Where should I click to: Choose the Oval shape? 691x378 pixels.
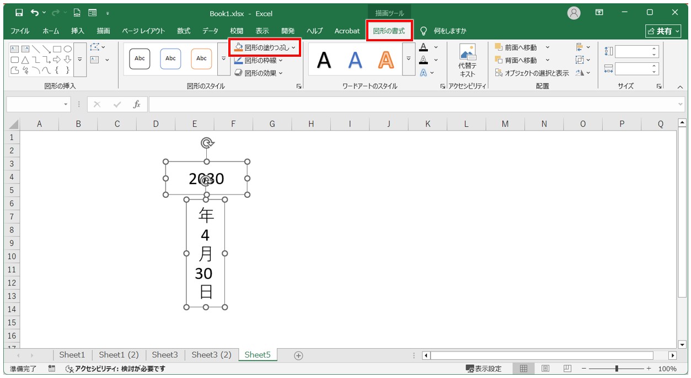tap(67, 49)
